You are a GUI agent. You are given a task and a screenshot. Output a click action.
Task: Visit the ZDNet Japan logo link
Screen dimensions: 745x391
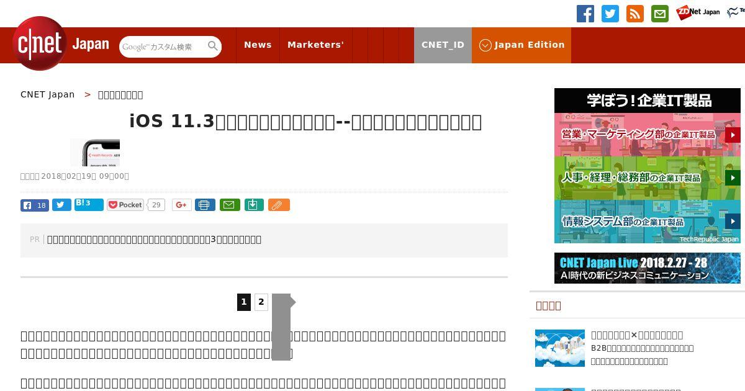[x=698, y=12]
